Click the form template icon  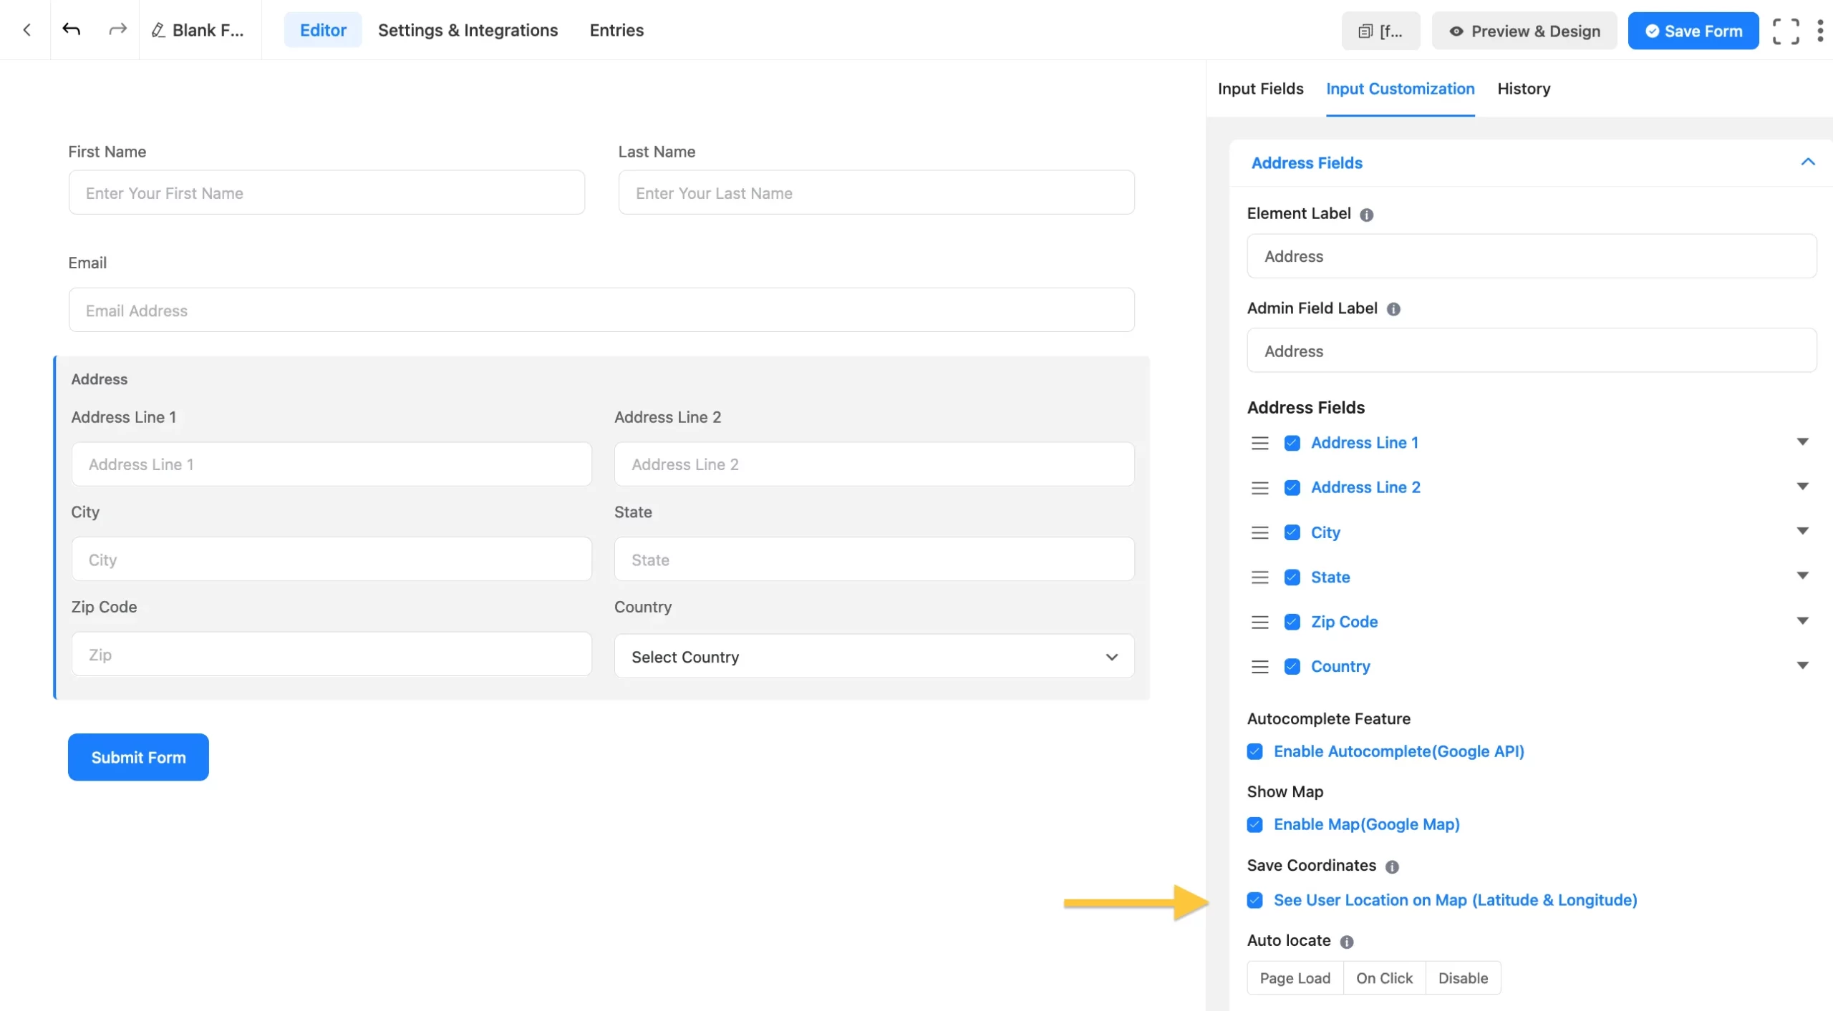pos(1365,30)
